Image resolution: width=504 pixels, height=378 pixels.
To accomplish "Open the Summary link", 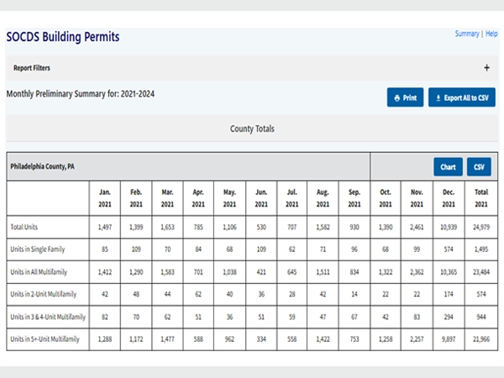I will point(467,34).
